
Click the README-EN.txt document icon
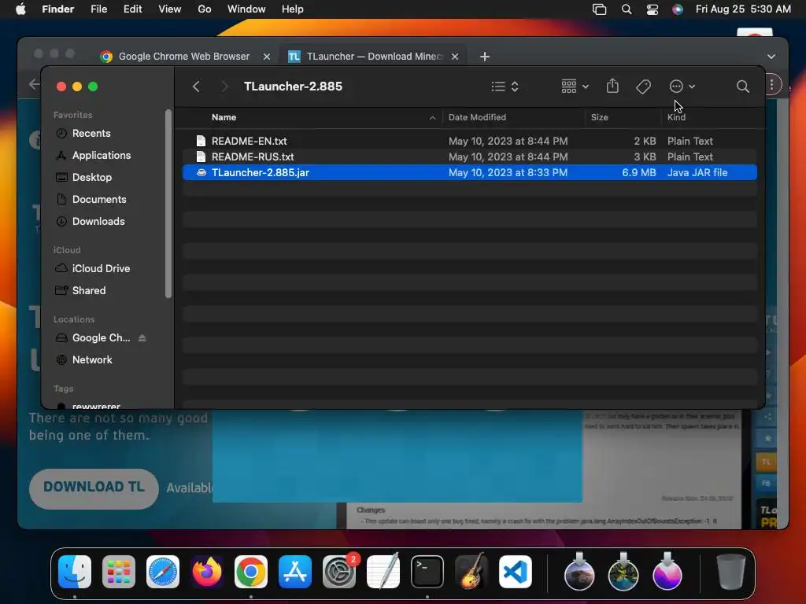coord(201,141)
